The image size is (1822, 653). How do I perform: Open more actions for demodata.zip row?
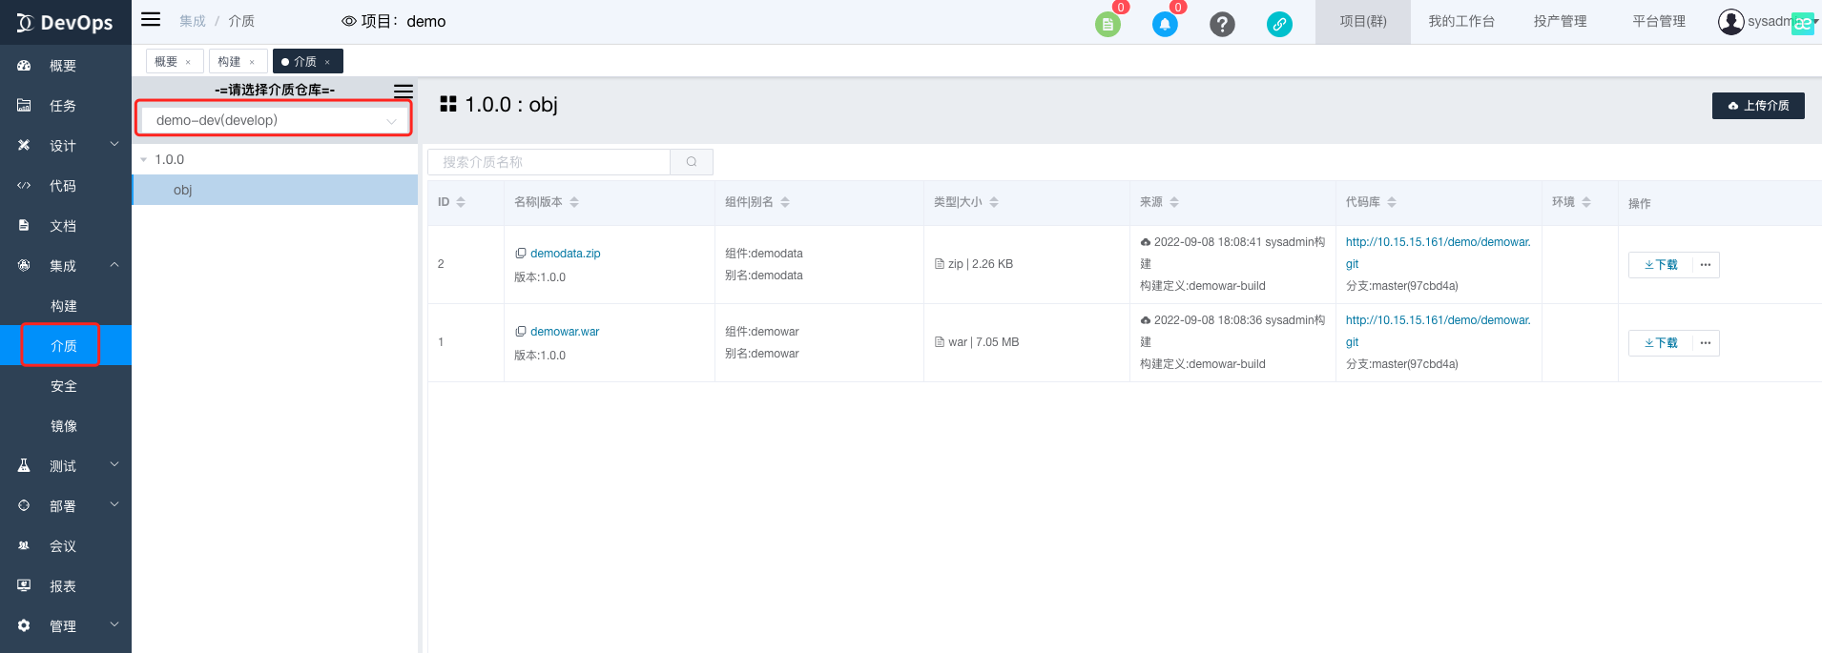[1706, 265]
